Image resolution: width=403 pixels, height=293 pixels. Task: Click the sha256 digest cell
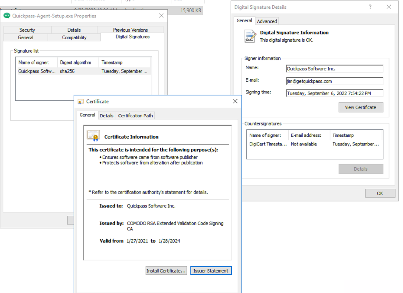[x=67, y=71]
